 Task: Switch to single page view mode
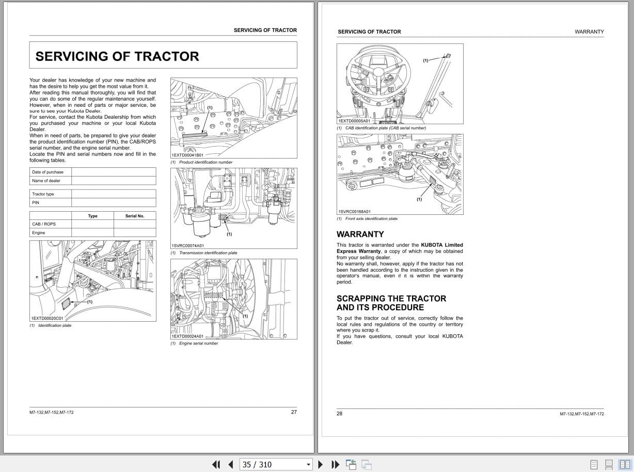click(593, 464)
